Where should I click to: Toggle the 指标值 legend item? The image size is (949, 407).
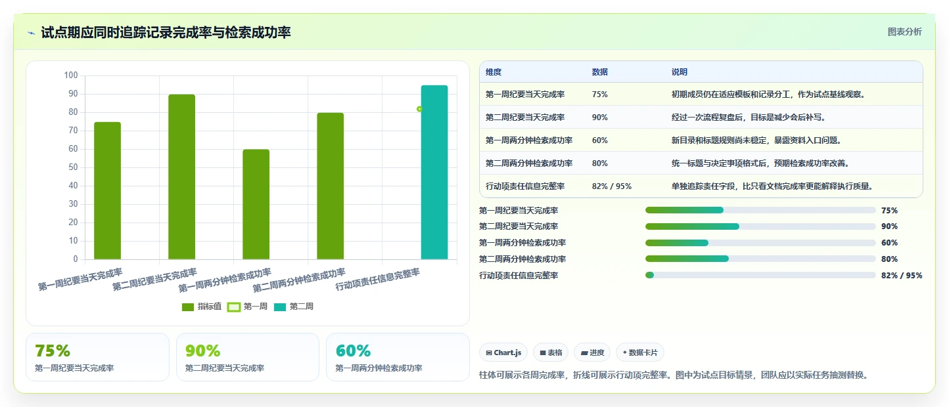pos(201,307)
